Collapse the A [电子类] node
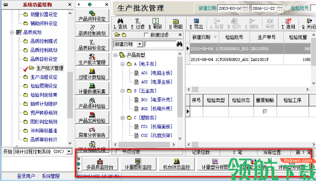This screenshot has width=316, height=184. [x=123, y=64]
